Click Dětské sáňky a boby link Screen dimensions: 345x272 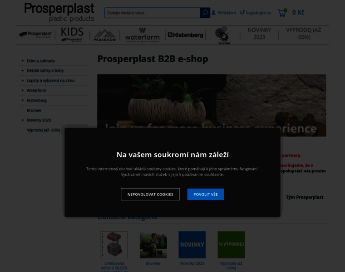coord(45,71)
